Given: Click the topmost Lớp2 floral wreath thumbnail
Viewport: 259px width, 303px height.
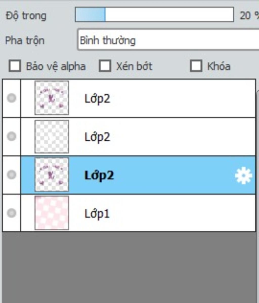Looking at the screenshot, I should [x=52, y=98].
